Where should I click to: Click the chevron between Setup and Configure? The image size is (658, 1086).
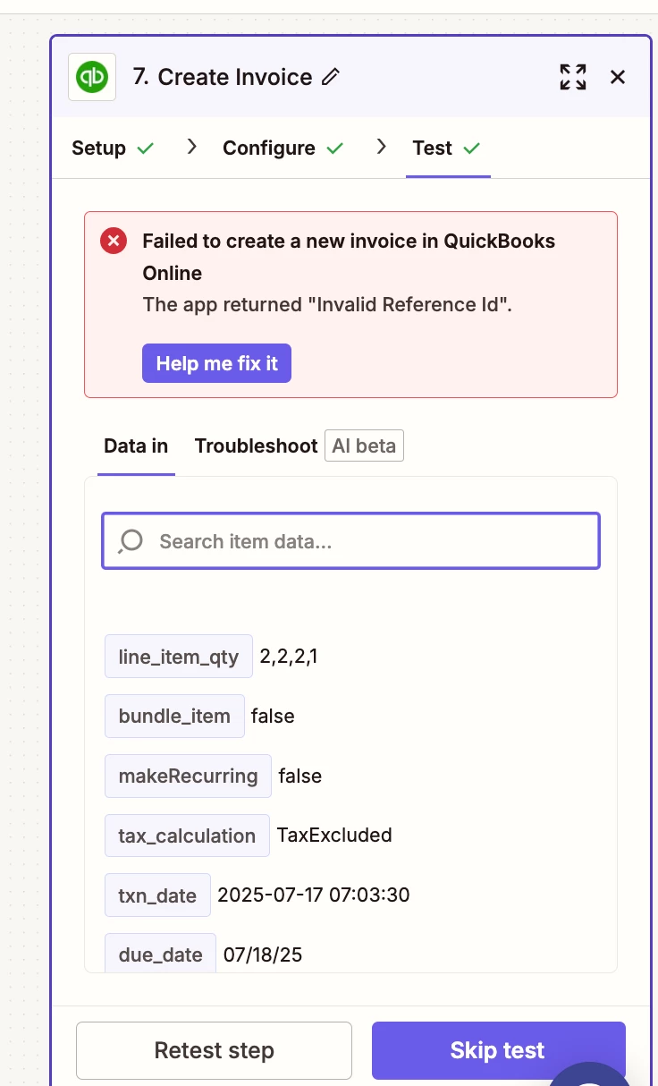(191, 147)
